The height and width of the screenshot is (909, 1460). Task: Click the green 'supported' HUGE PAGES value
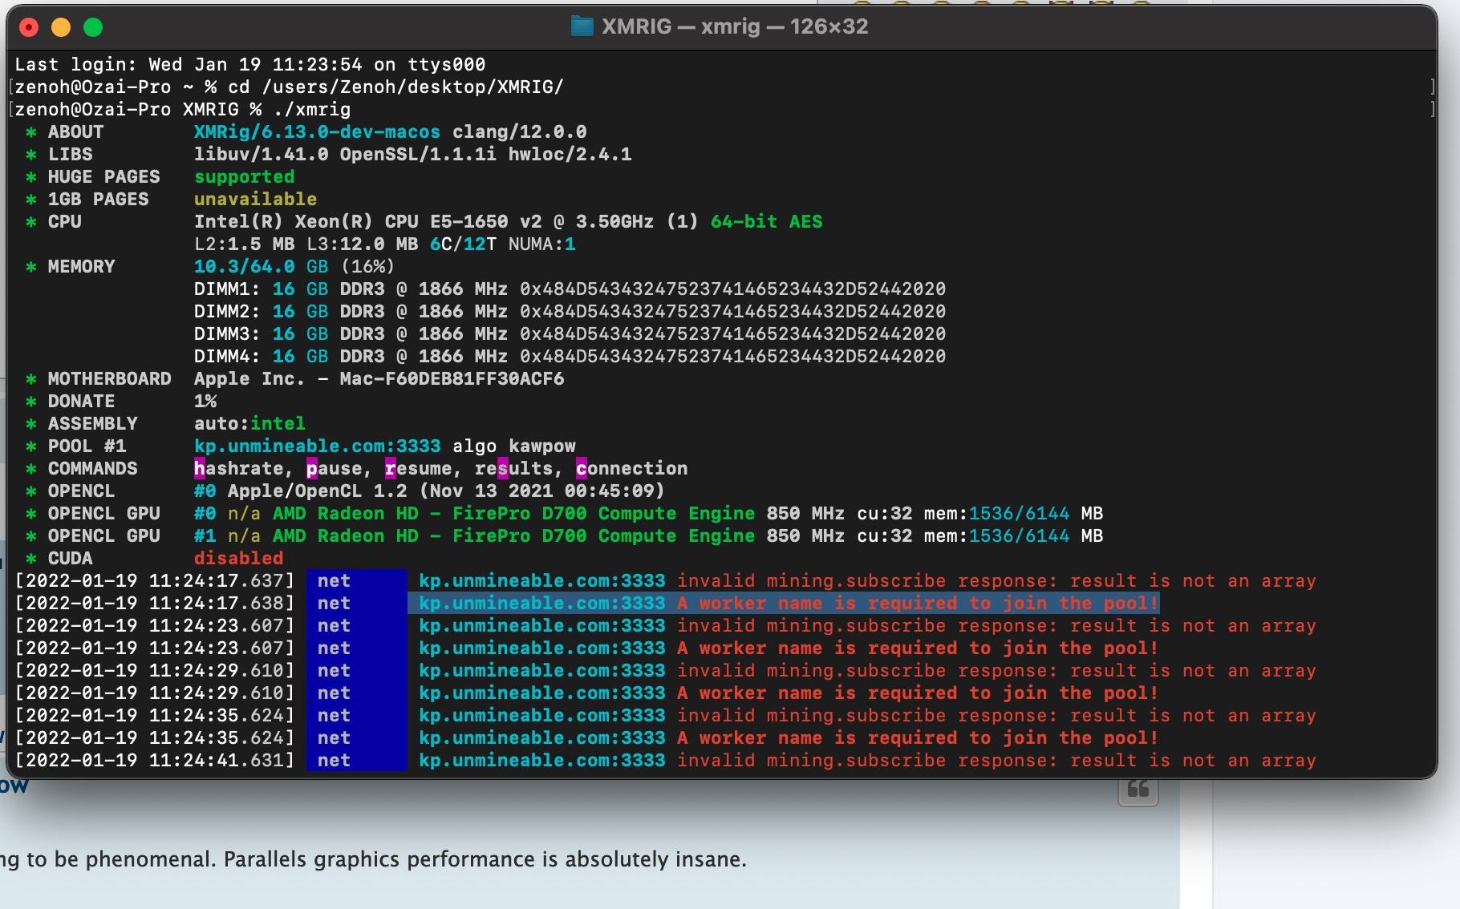244,176
